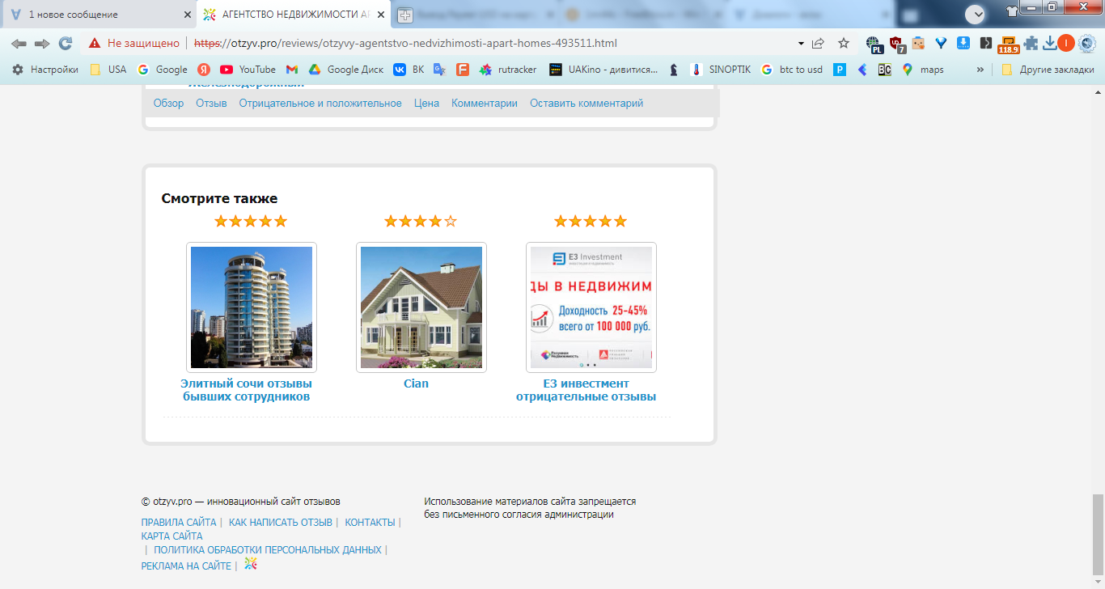The width and height of the screenshot is (1105, 589).
Task: Bookmark this page with star icon
Action: pos(844,43)
